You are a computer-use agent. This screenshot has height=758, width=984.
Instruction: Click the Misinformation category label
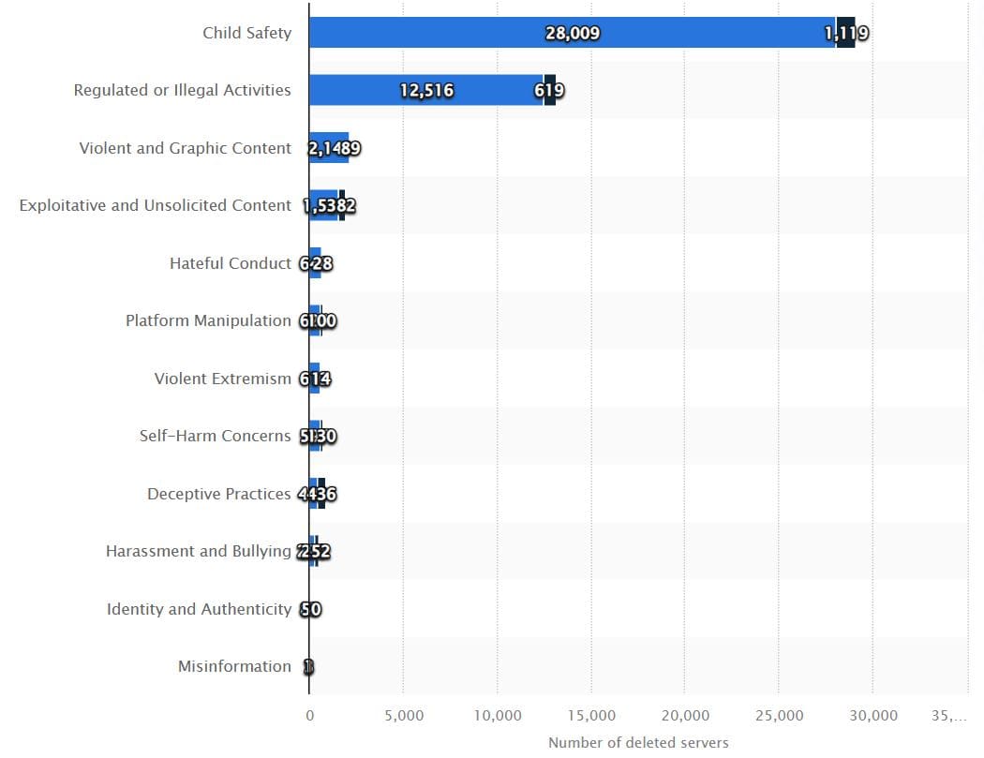233,666
